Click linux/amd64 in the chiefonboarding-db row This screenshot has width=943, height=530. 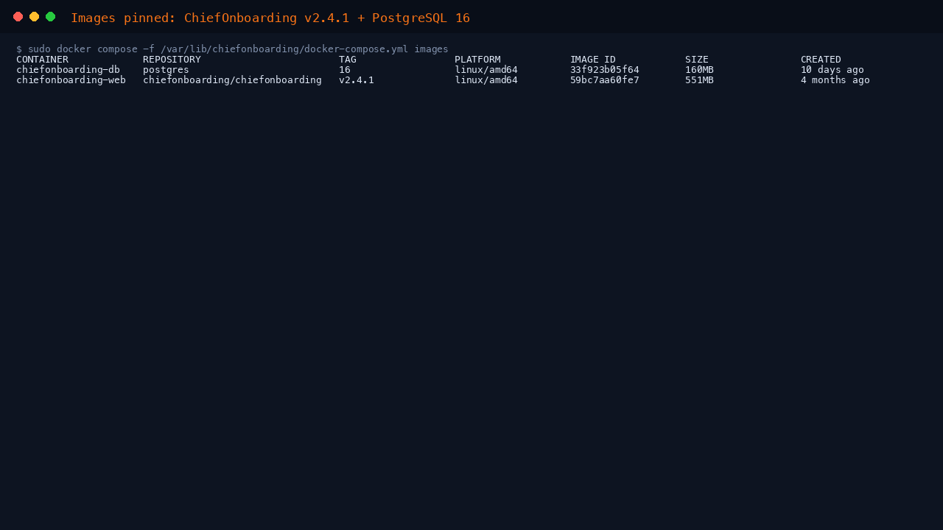pyautogui.click(x=486, y=70)
